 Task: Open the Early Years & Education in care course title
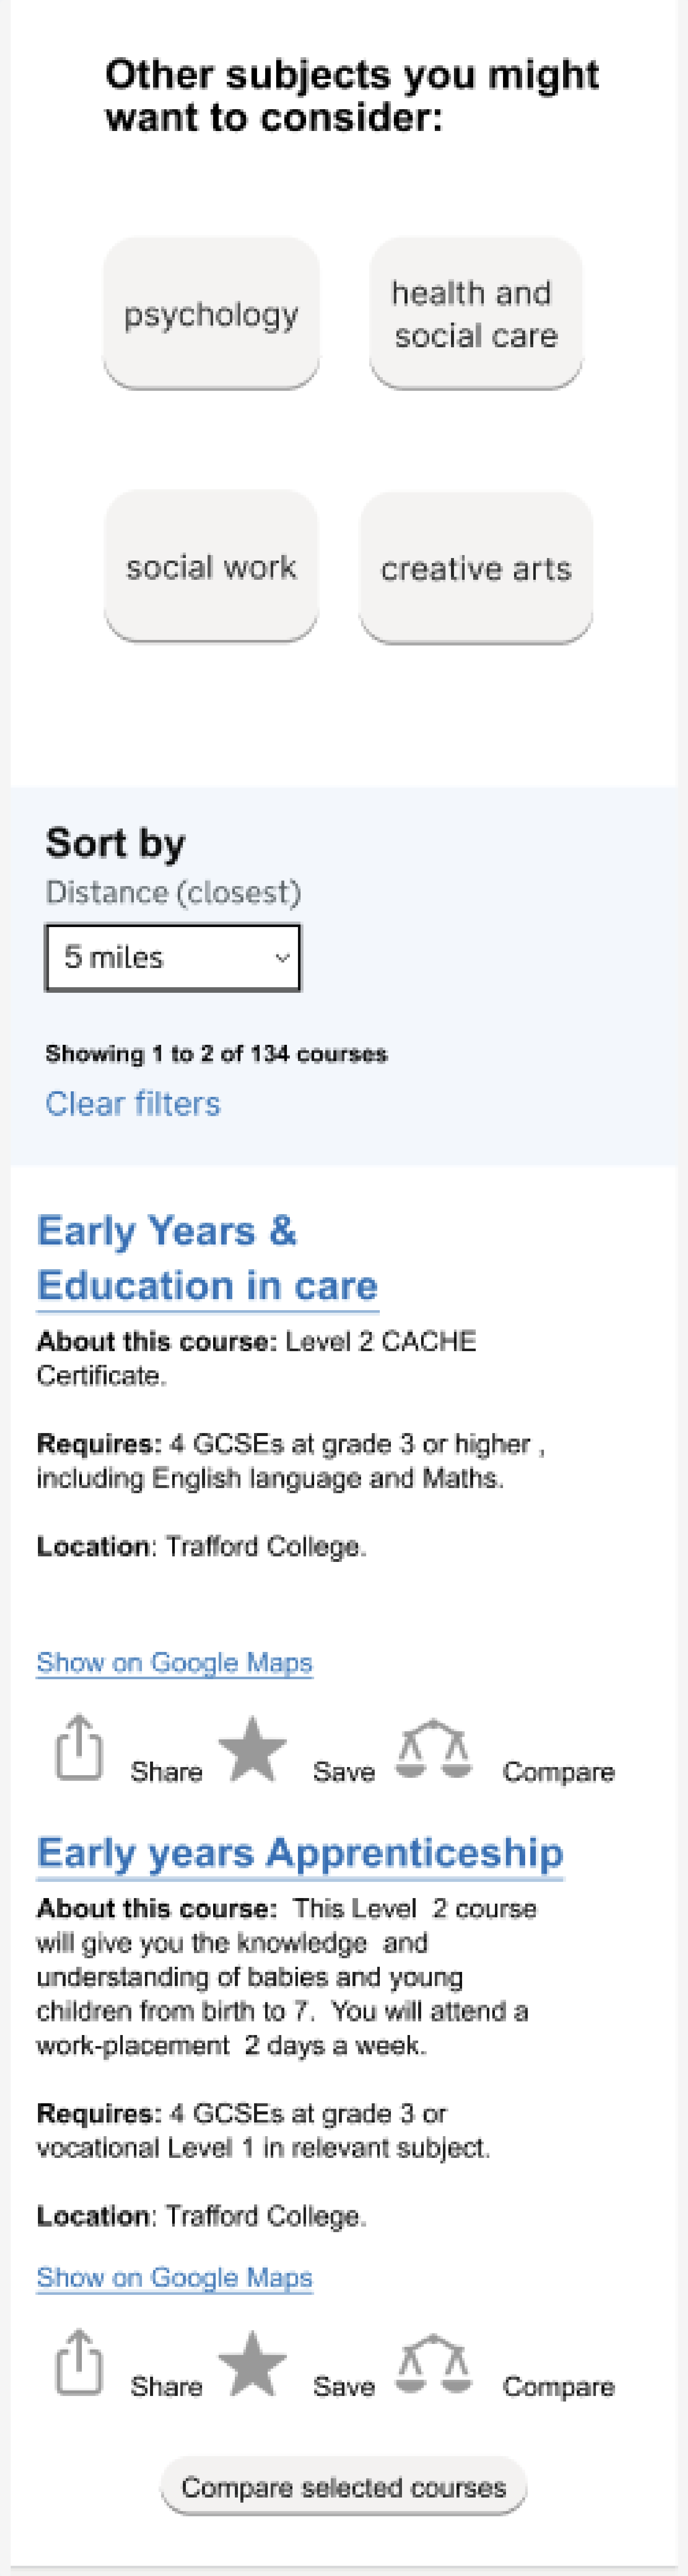coord(208,1258)
